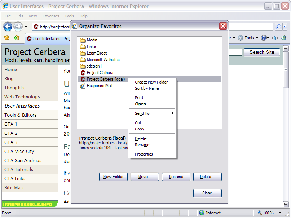Image resolution: width=291 pixels, height=218 pixels.
Task: Click the Add to Favorites icon
Action: click(x=16, y=38)
